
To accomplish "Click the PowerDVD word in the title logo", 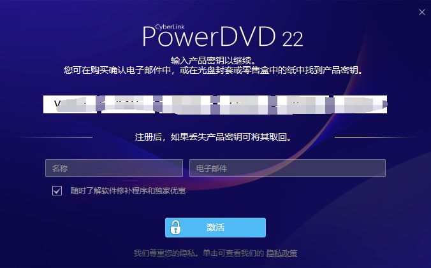I will pos(209,37).
